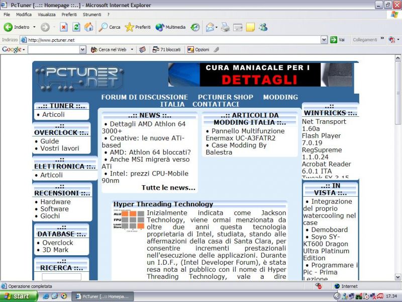The width and height of the screenshot is (402, 302).
Task: Open the Google toolbar Opzioni button
Action: click(x=198, y=49)
